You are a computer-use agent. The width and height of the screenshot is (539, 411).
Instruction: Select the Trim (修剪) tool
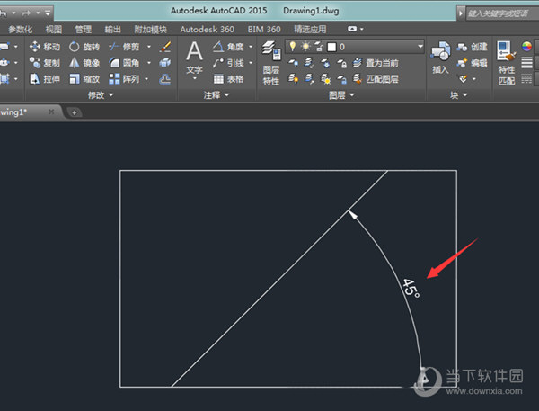click(x=124, y=47)
